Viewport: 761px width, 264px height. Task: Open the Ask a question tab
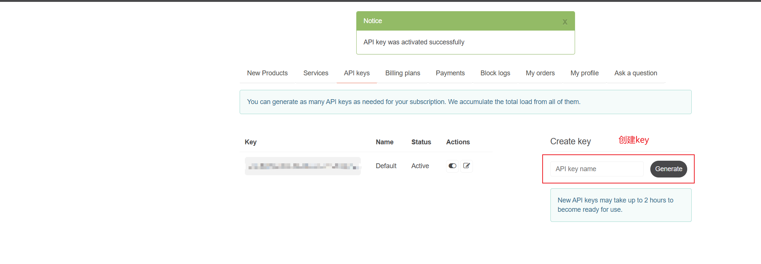click(636, 73)
